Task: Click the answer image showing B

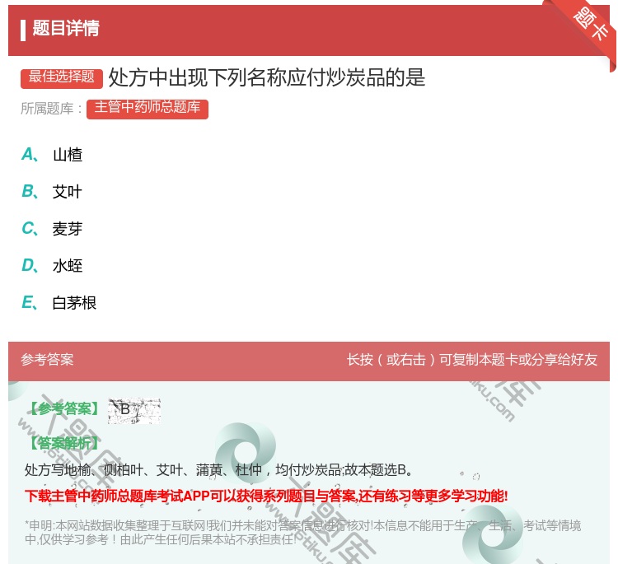Action: [x=134, y=410]
